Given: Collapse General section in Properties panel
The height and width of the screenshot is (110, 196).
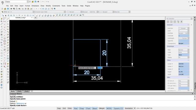Looking at the screenshot, I should coord(188,25).
